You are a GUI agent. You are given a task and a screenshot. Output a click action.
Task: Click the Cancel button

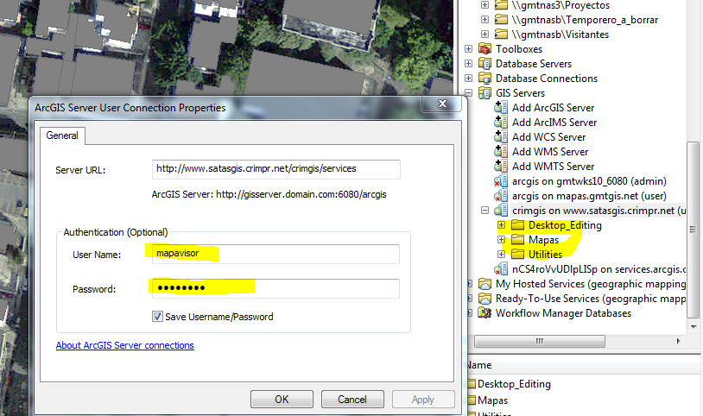pos(352,399)
